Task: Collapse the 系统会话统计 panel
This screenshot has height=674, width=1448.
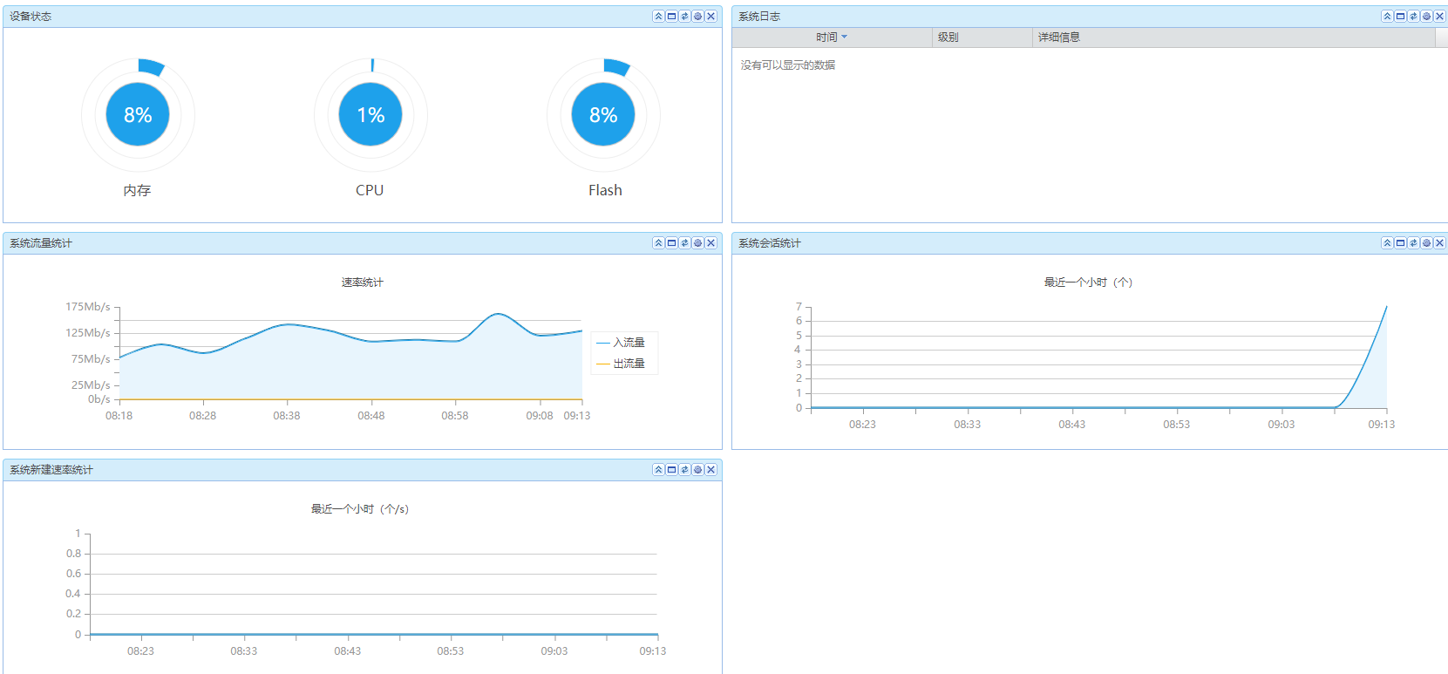Action: click(1387, 243)
